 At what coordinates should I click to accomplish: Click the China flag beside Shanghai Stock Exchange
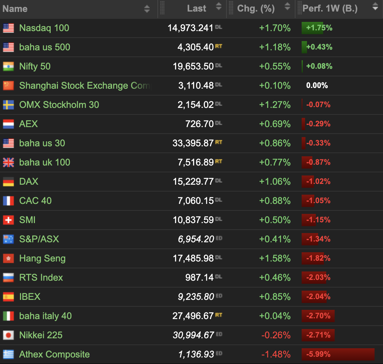(x=8, y=86)
